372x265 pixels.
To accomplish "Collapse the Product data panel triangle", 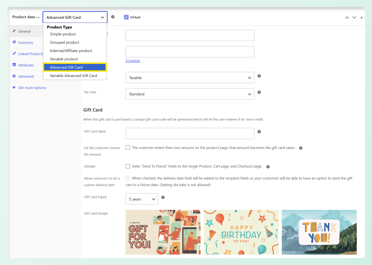I will coord(361,17).
